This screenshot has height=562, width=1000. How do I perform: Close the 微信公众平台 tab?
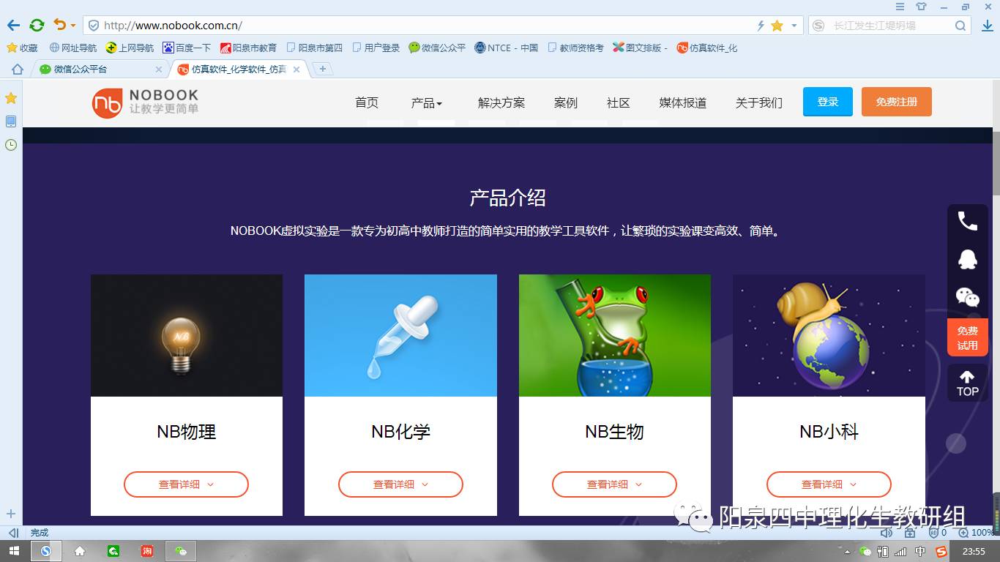point(159,70)
